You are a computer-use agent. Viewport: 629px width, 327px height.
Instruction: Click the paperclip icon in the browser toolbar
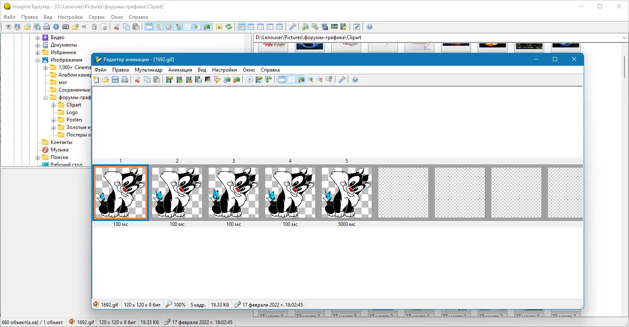point(357,27)
